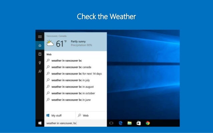Image resolution: width=213 pixels, height=133 pixels.
Task: Open File Explorer from the taskbar
Action: click(x=130, y=123)
